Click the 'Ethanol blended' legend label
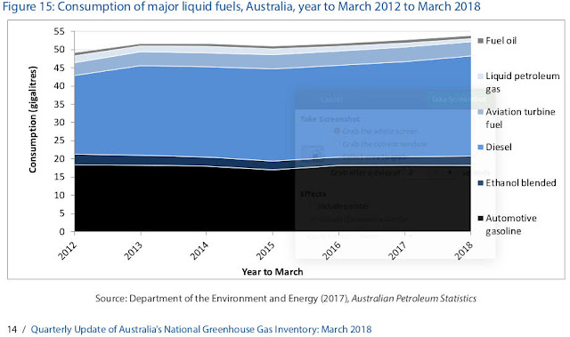 pyautogui.click(x=521, y=183)
